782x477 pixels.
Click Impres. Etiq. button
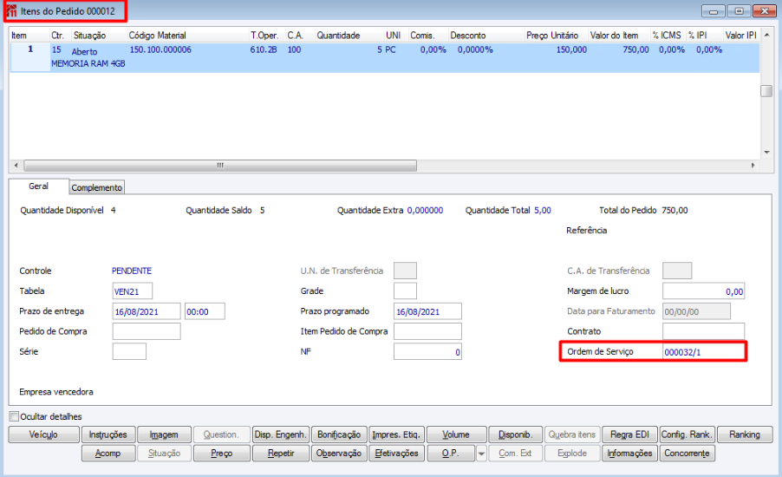pos(396,435)
